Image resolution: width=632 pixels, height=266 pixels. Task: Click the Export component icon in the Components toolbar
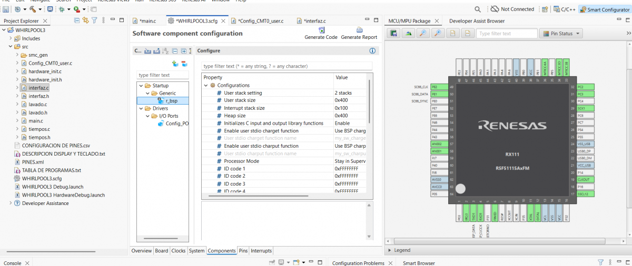(x=157, y=51)
